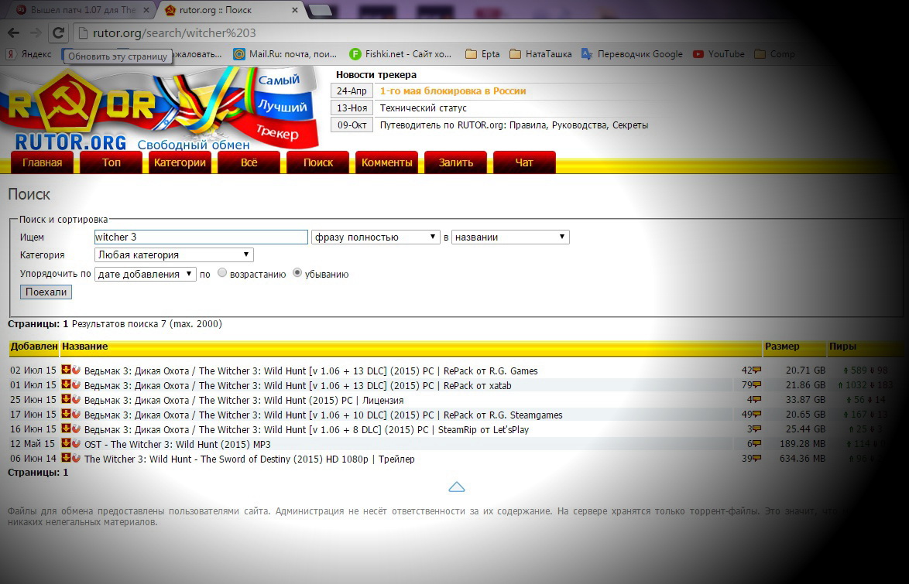909x584 pixels.
Task: Go back with browser back arrow
Action: [13, 33]
